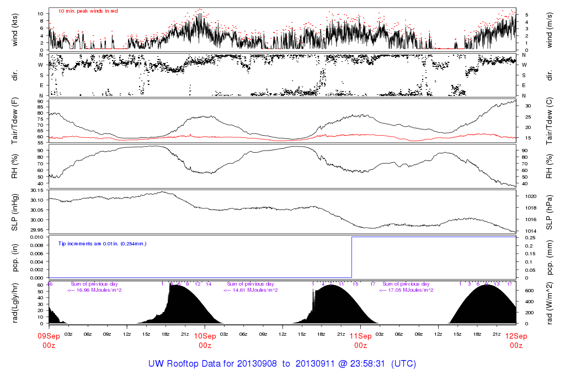The height and width of the screenshot is (386, 565).
Task: Click the "0.008" precipitation tick label
Action: [x=37, y=245]
